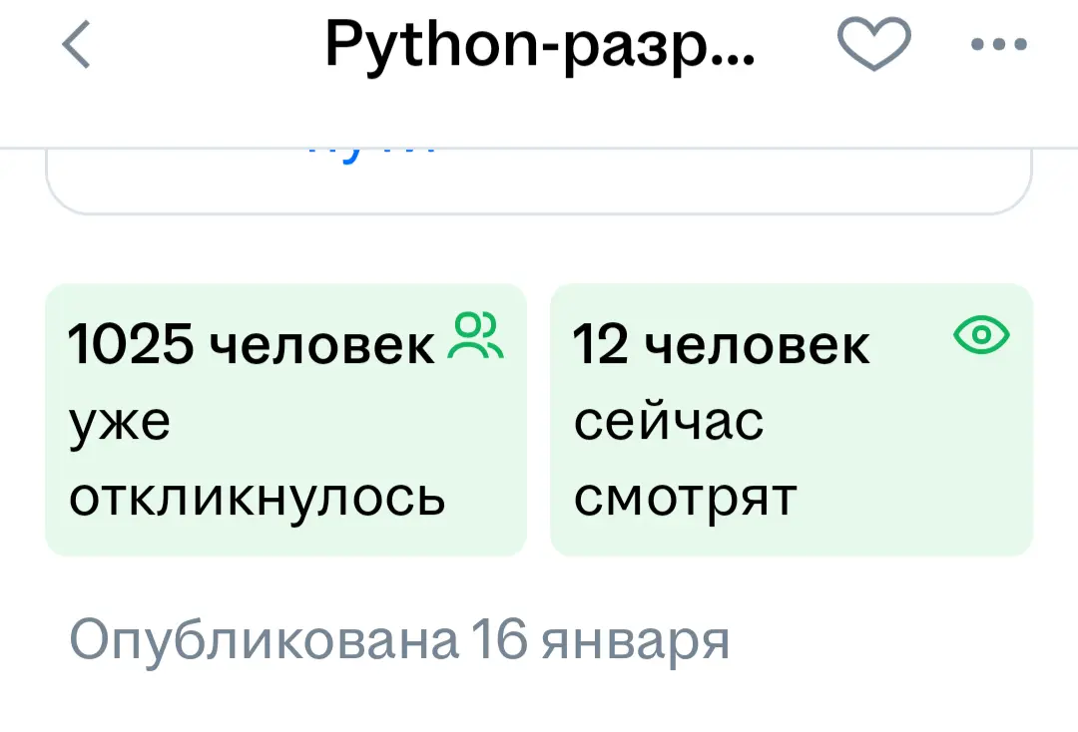
Task: Tap the word "Опубликована" in the date line
Action: (264, 641)
